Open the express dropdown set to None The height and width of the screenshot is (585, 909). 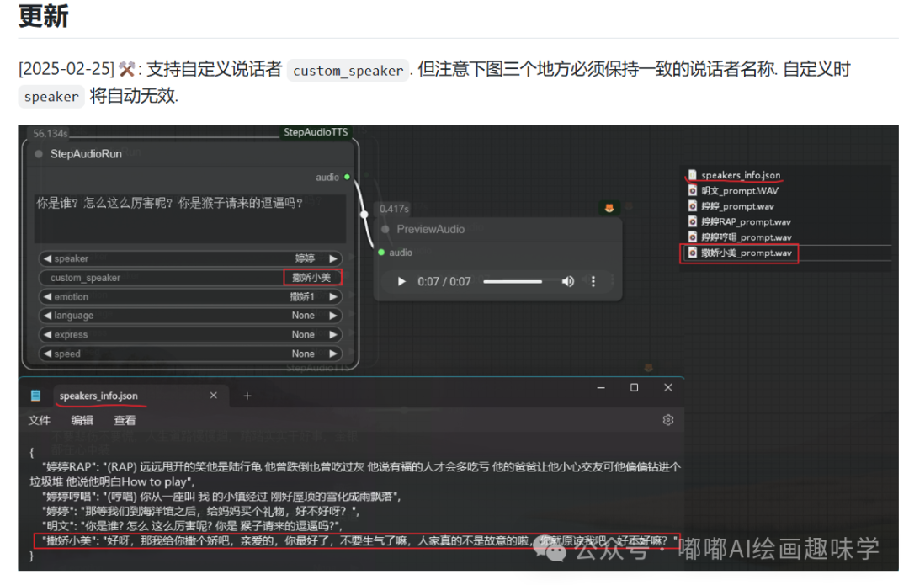click(190, 334)
